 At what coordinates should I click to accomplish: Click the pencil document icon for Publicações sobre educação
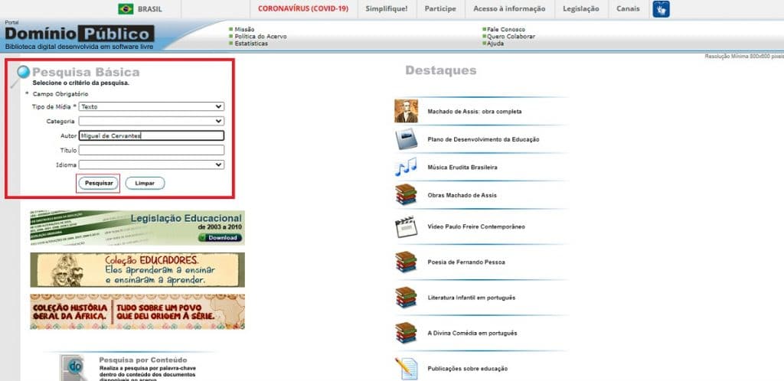406,369
